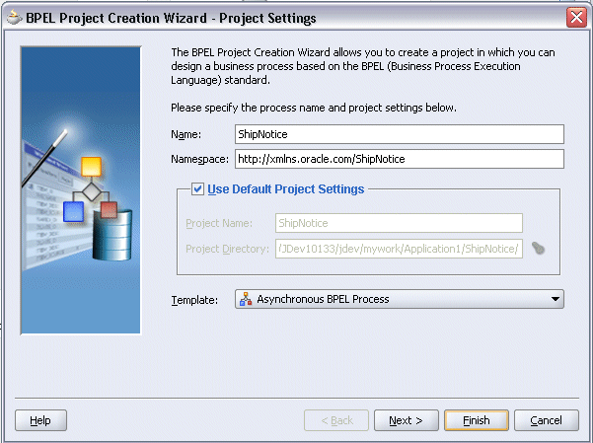
Task: Click "Please specify the process name" instruction text
Action: [314, 108]
